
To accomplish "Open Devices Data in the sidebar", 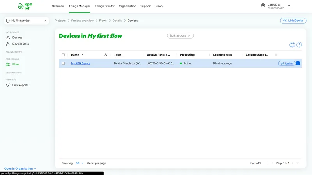I will [21, 44].
